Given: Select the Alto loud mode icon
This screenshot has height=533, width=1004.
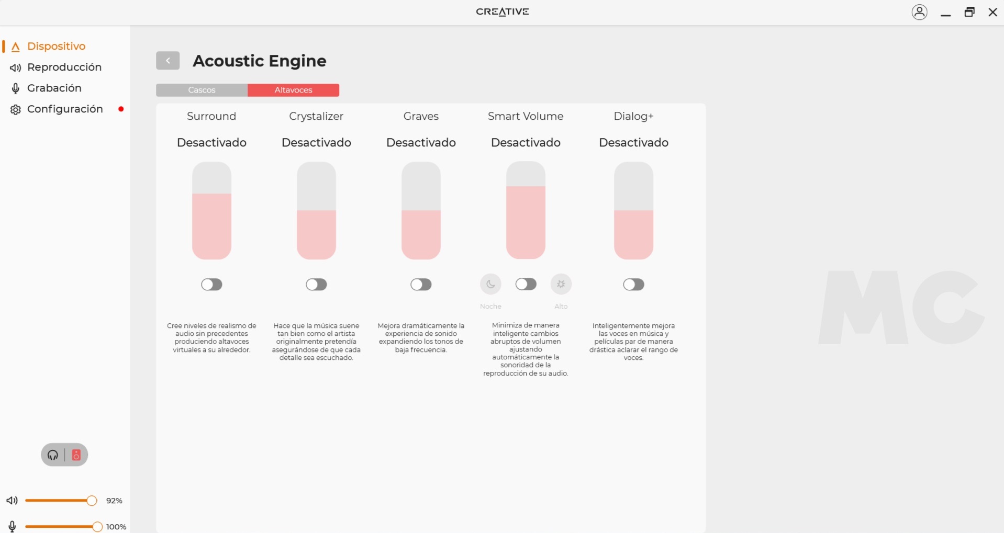Looking at the screenshot, I should (561, 284).
